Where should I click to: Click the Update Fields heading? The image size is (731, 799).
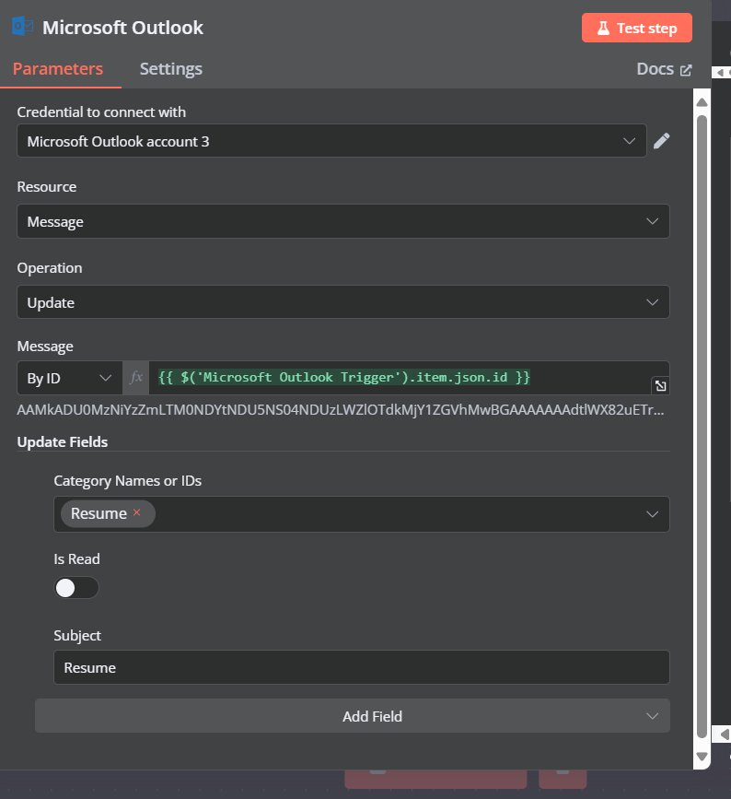[x=62, y=441]
